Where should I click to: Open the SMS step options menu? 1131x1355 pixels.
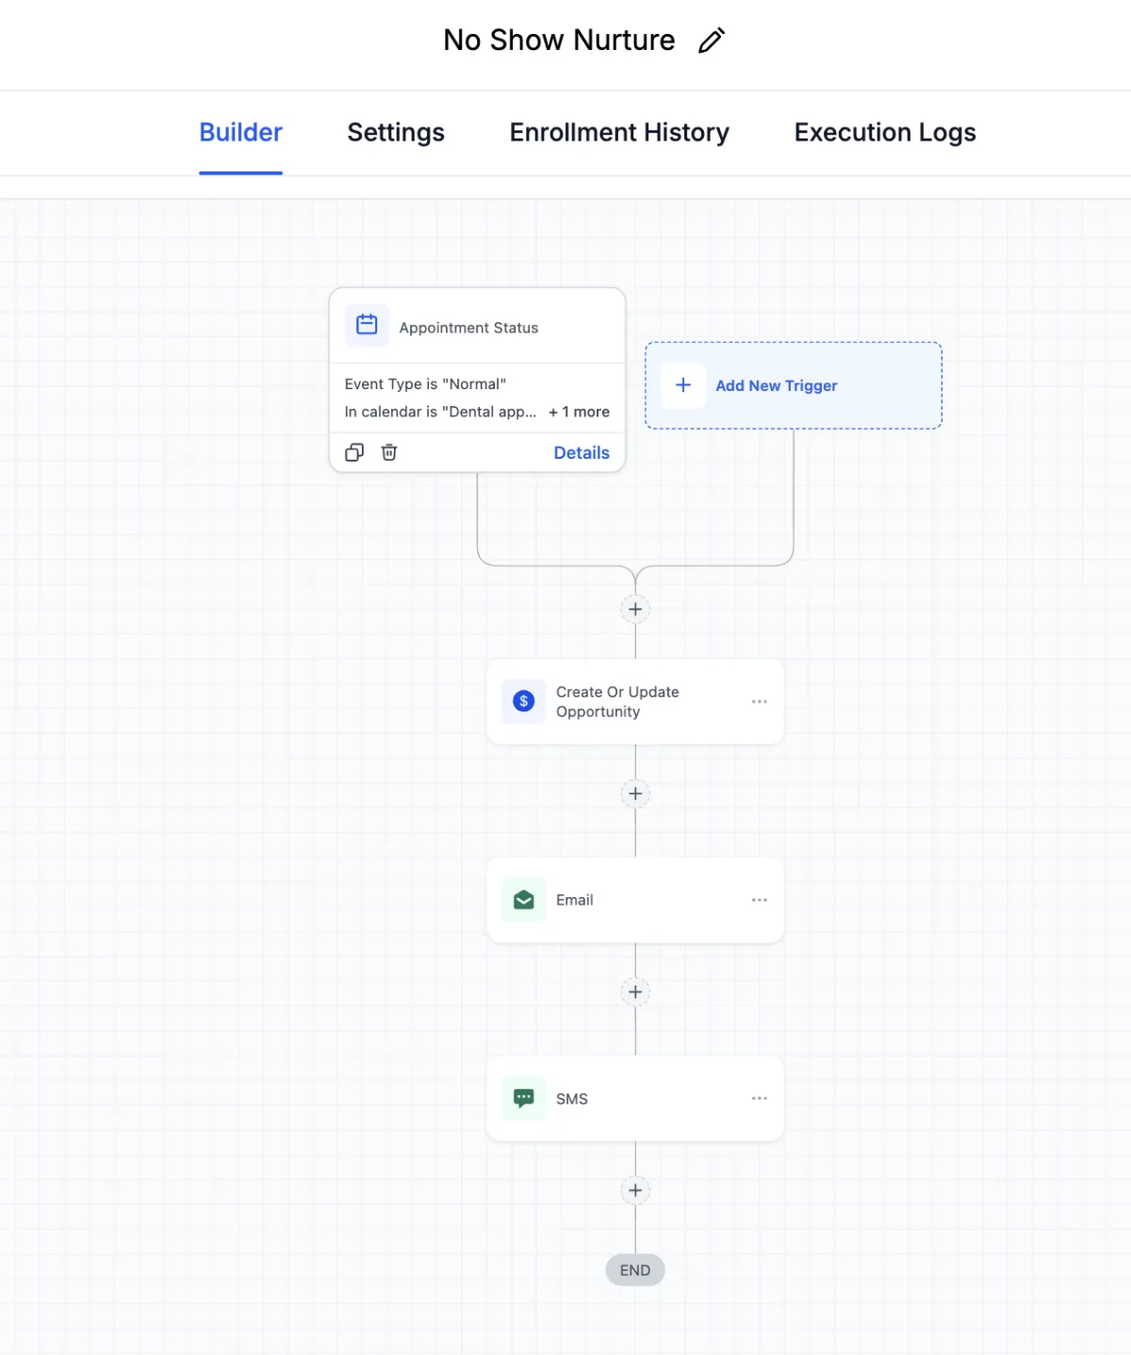pyautogui.click(x=759, y=1099)
